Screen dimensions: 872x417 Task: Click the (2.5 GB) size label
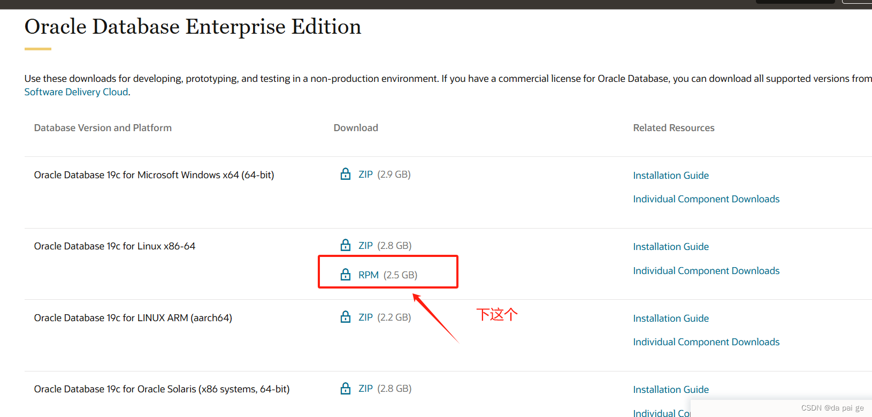(400, 275)
